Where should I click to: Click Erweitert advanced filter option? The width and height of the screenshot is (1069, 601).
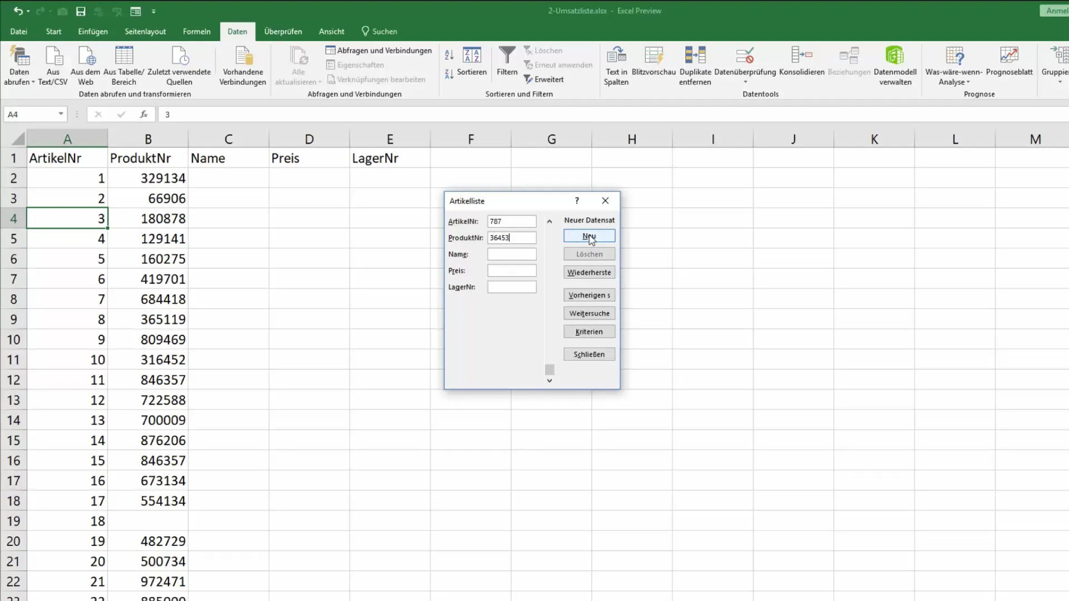(x=544, y=80)
